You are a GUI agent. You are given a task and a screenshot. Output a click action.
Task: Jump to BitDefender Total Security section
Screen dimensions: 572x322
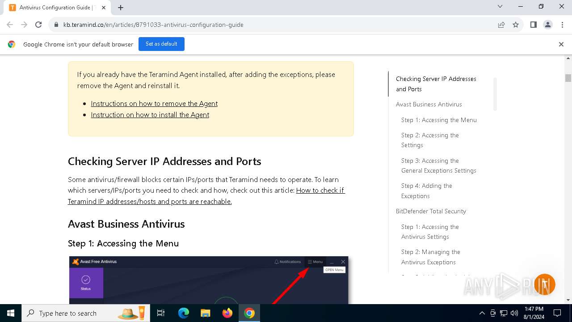[431, 211]
